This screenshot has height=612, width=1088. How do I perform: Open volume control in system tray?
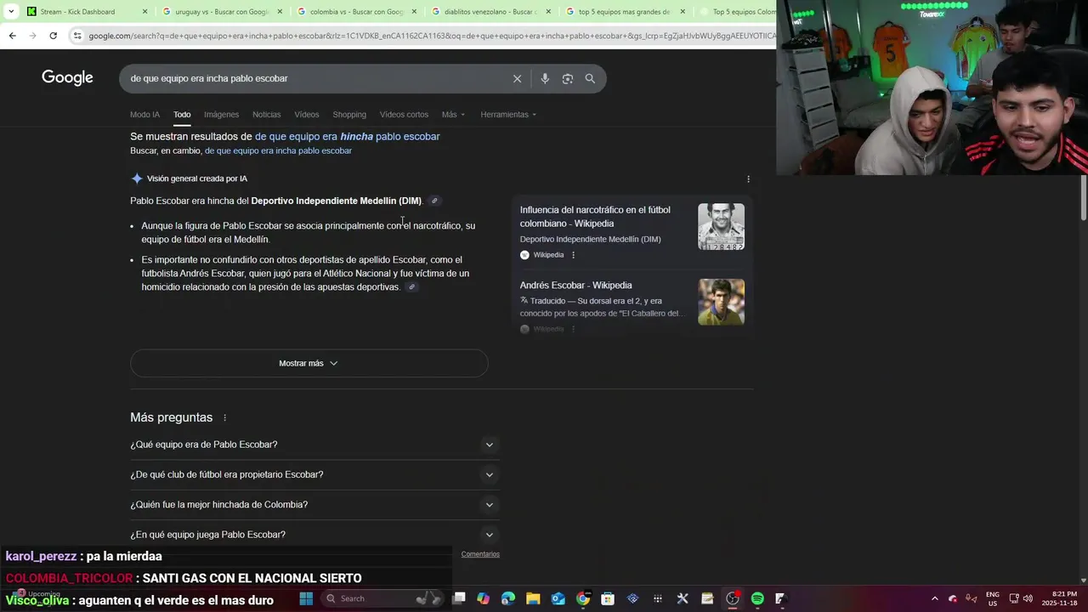click(1028, 598)
